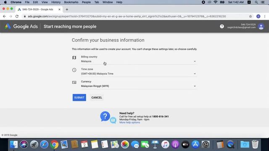
Task: Open the Edit menu
Action: pyautogui.click(x=35, y=2)
